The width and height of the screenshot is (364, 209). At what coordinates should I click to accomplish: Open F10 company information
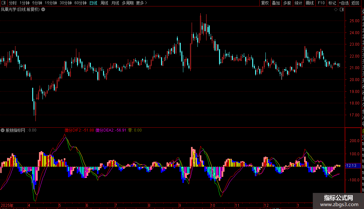click(x=321, y=3)
